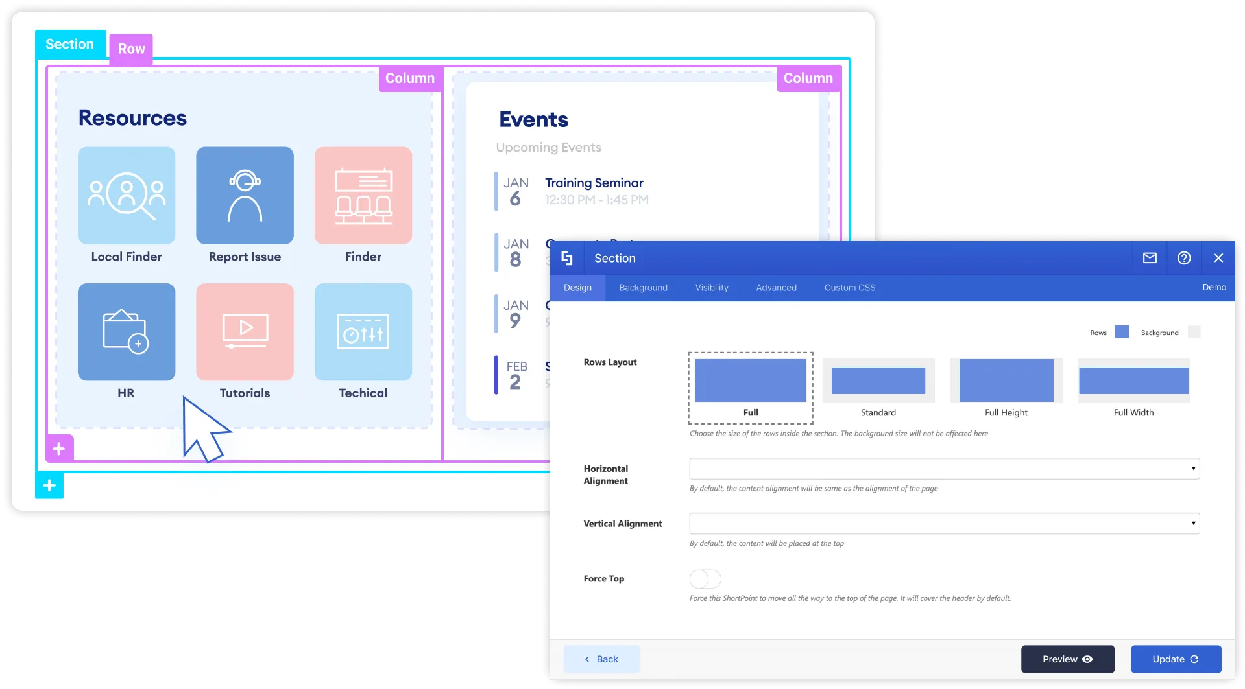Screen dimensions: 1245x689
Task: Toggle the Force Top switch
Action: pos(705,579)
